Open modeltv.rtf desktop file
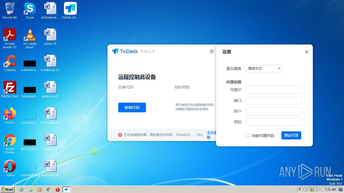This screenshot has height=193, width=344. coord(50,142)
